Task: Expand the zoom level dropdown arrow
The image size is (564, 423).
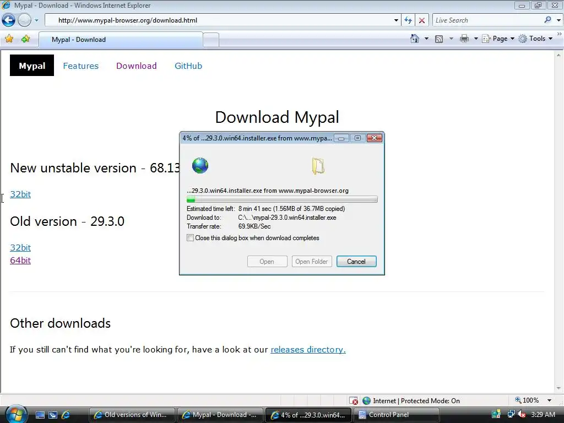Action: click(x=549, y=400)
